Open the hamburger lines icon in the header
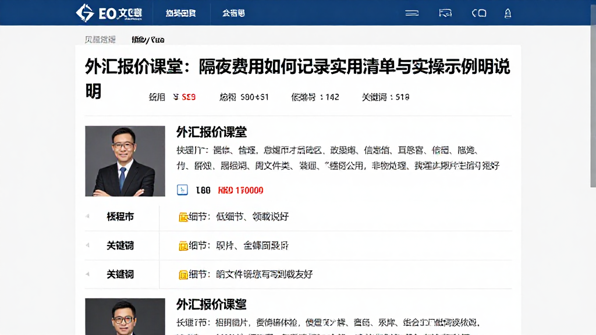The height and width of the screenshot is (335, 596). click(411, 13)
